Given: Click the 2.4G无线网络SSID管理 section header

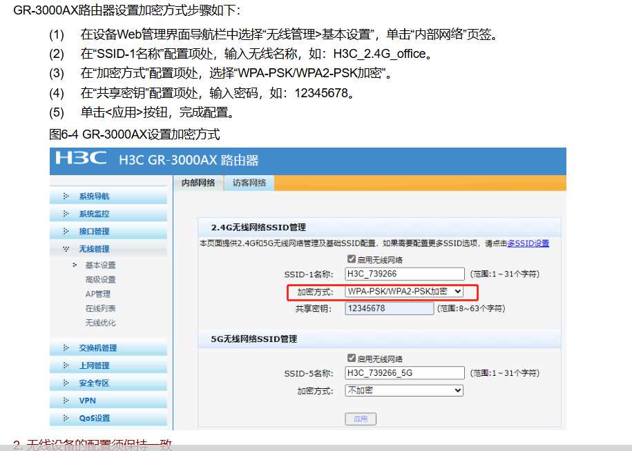Looking at the screenshot, I should (x=258, y=228).
